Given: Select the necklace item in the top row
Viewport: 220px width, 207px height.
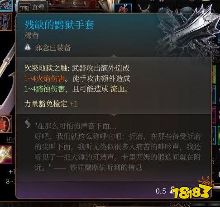Looking at the screenshot, I should (144, 8).
